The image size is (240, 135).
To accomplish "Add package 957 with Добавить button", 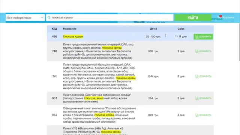I will pos(203,98).
